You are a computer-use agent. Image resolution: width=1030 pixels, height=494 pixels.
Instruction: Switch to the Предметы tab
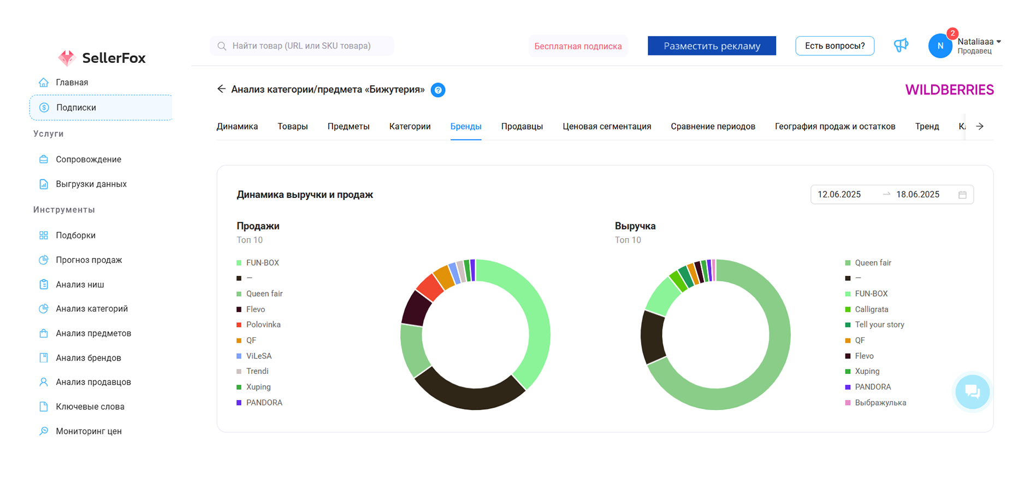click(348, 126)
